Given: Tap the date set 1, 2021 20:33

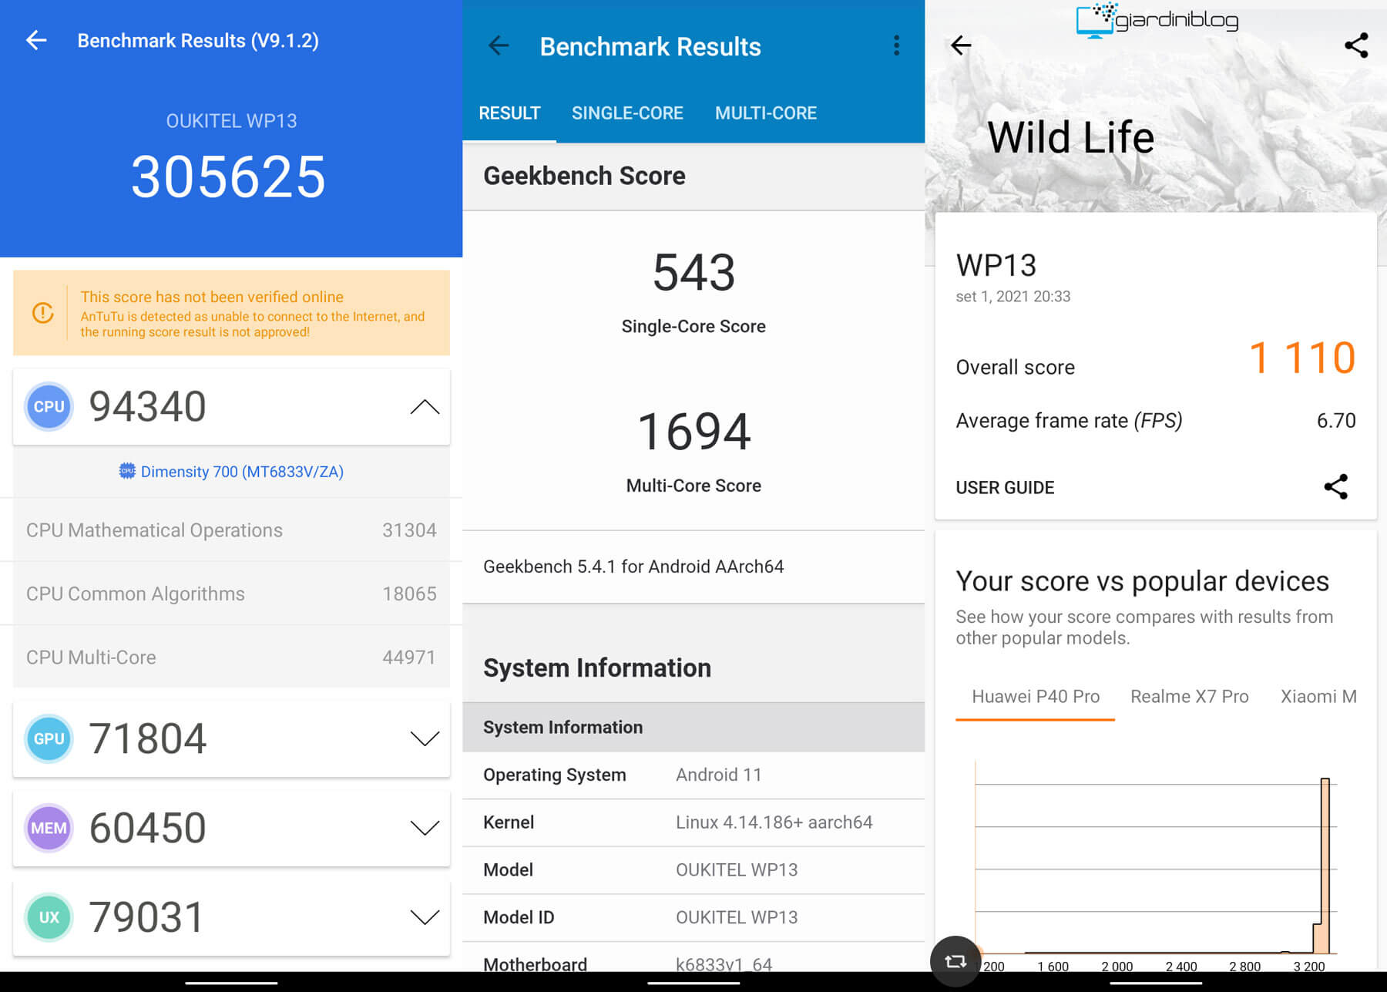Looking at the screenshot, I should (x=1013, y=297).
